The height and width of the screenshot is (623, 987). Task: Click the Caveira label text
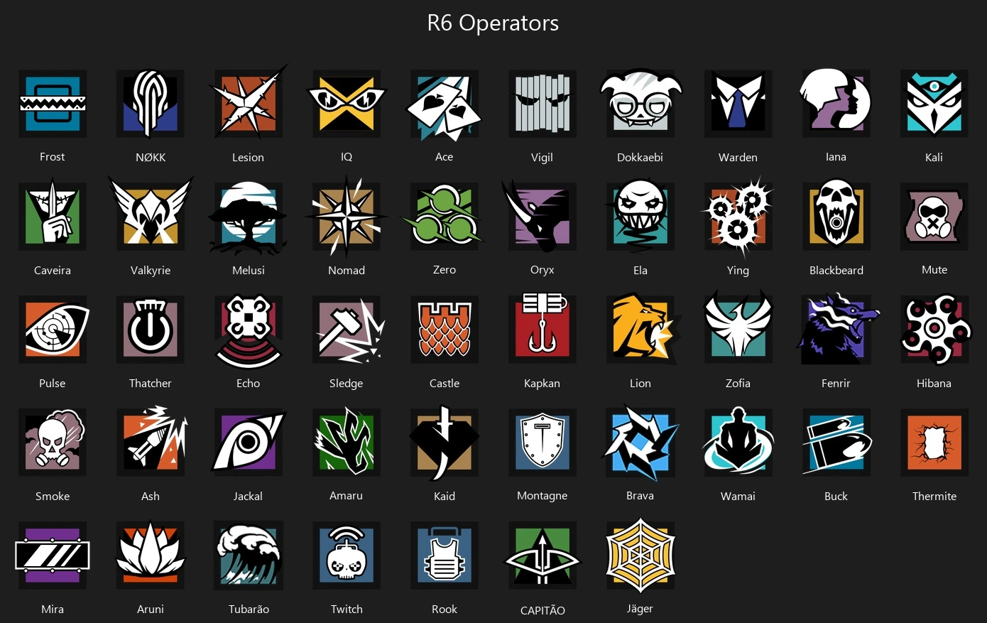coord(53,270)
